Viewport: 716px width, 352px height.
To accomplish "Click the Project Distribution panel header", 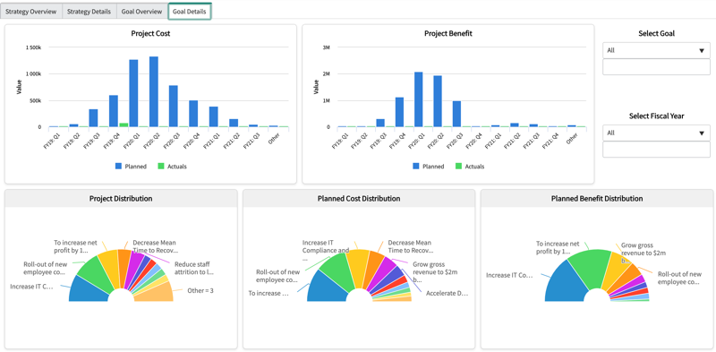I will [x=121, y=199].
